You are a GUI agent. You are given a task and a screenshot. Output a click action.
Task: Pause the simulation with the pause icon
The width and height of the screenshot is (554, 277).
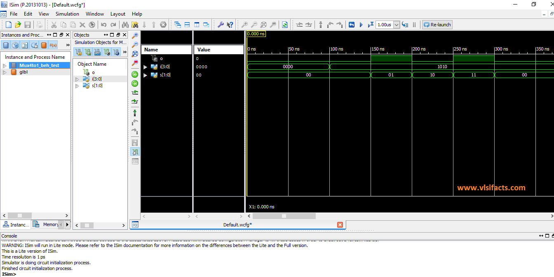coord(414,24)
